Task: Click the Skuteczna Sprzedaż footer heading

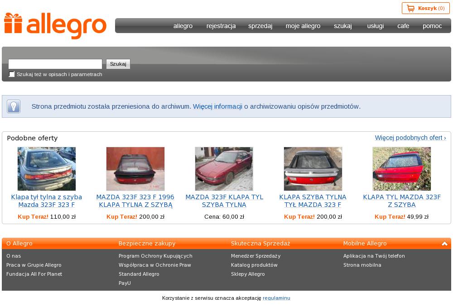Action: (260, 244)
